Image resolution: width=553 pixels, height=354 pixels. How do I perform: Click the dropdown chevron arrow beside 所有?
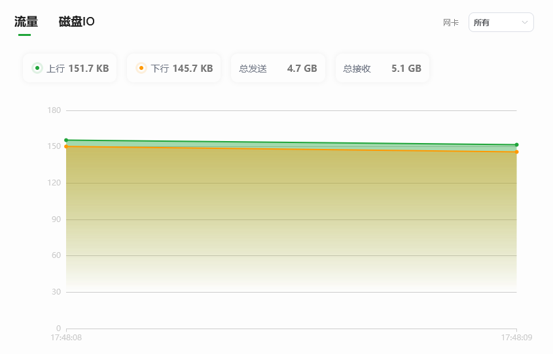[x=524, y=22]
